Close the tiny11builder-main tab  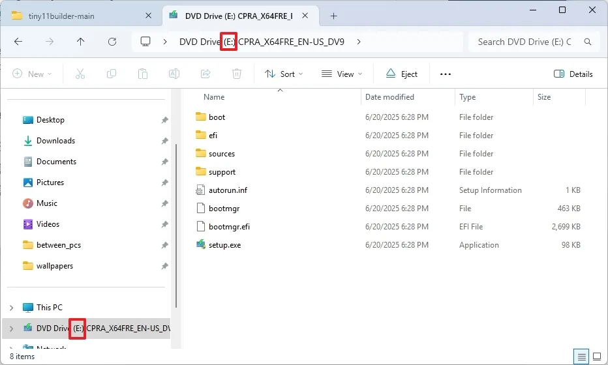(x=148, y=16)
